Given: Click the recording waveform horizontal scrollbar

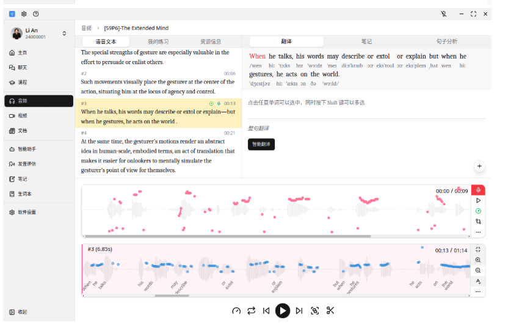Looking at the screenshot, I should (228, 236).
